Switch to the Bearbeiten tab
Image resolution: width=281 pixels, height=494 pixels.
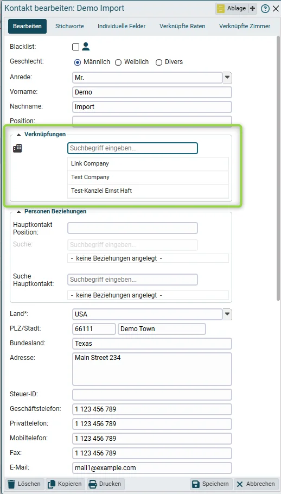pos(27,26)
